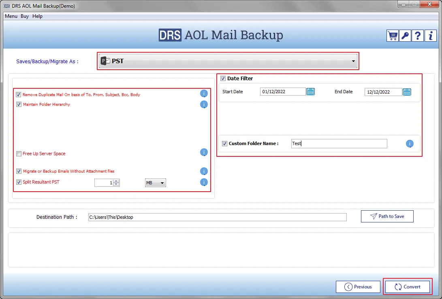442x299 pixels.
Task: Click the Start Date field
Action: coord(283,92)
